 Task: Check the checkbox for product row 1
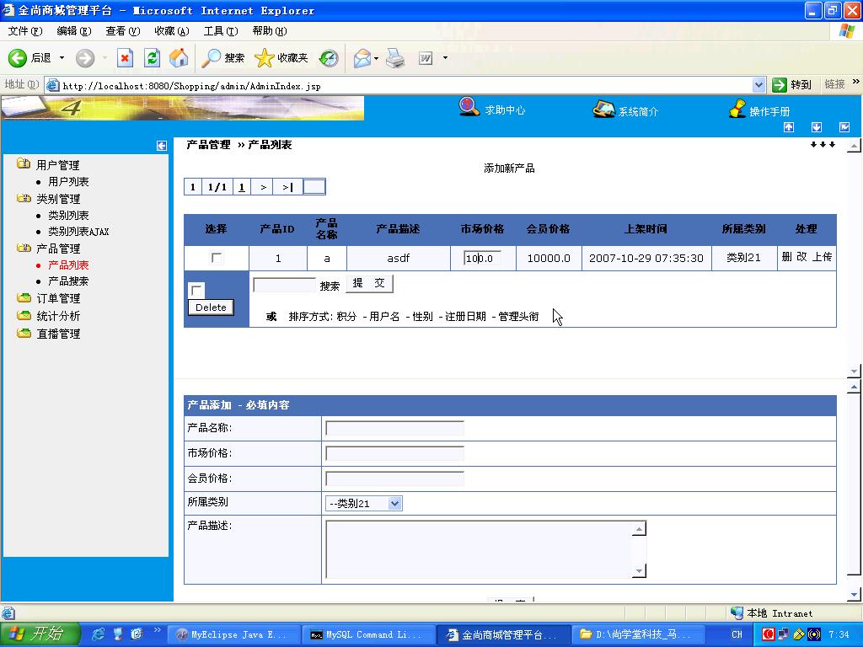[217, 258]
